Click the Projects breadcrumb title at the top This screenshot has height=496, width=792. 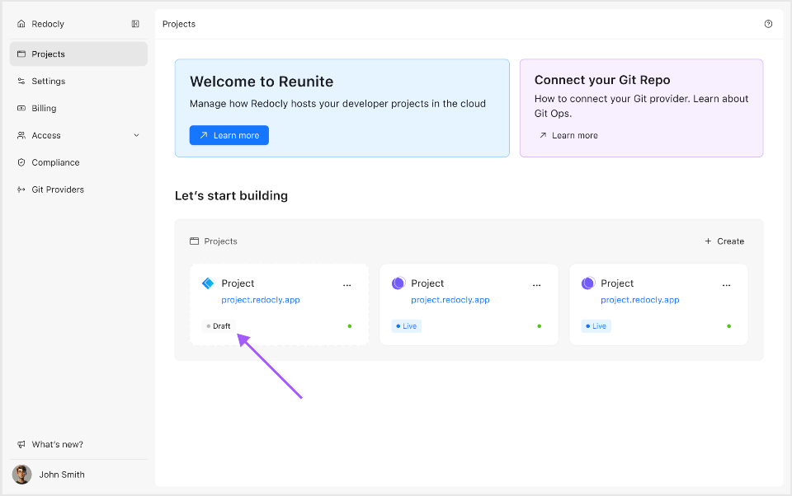pyautogui.click(x=179, y=24)
